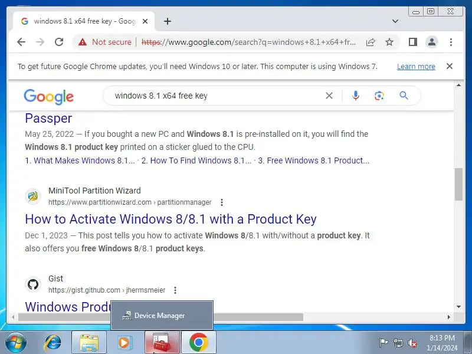This screenshot has width=472, height=354.
Task: Share this page via share icon
Action: click(x=371, y=42)
